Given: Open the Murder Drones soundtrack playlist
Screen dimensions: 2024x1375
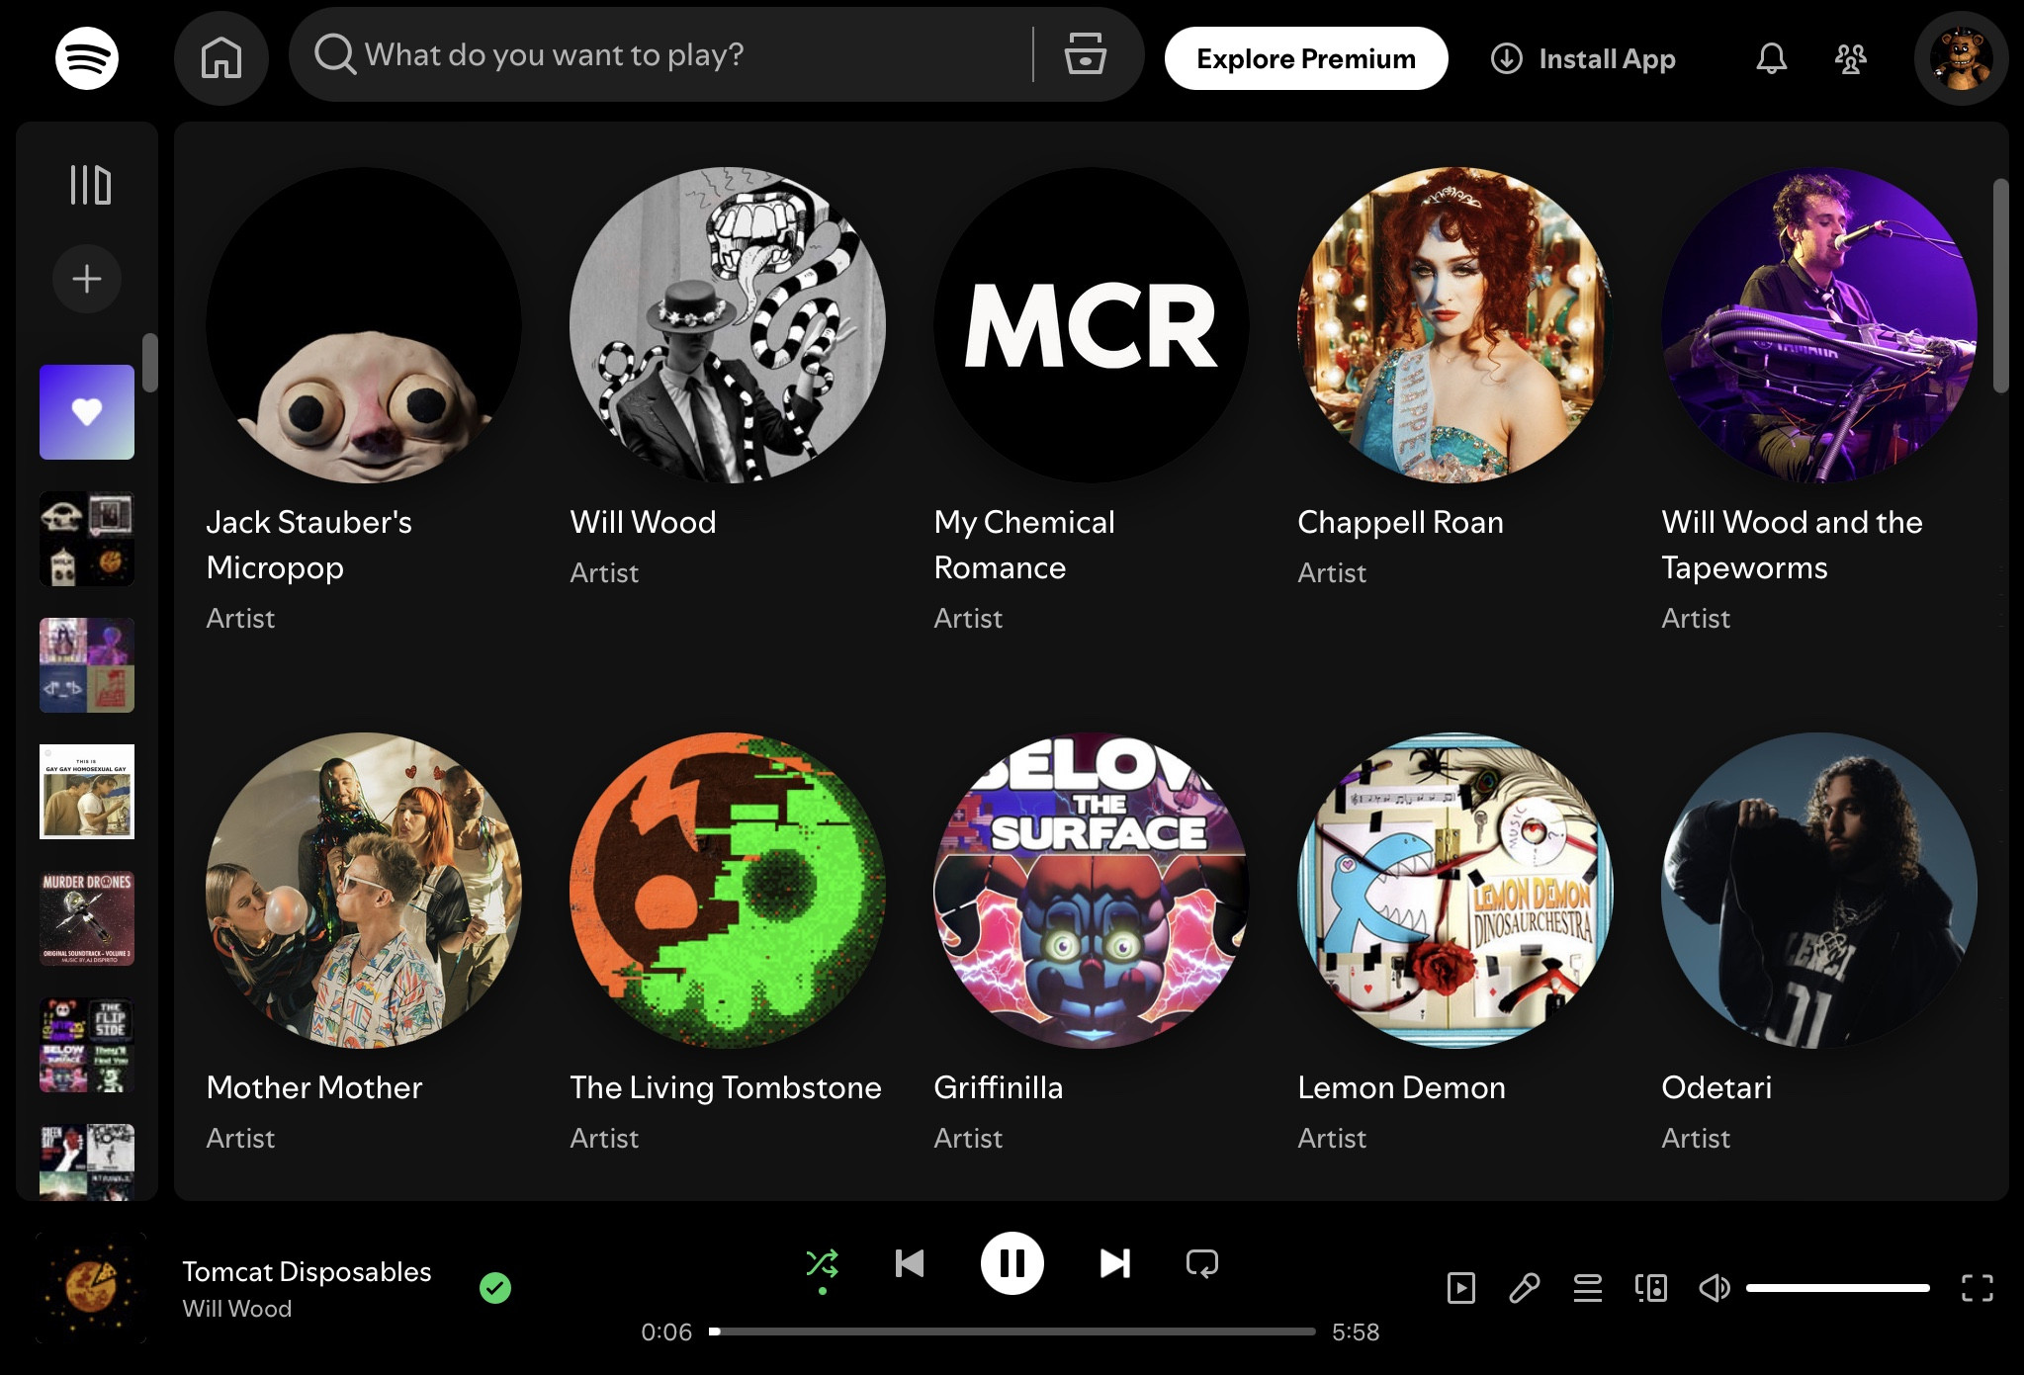Looking at the screenshot, I should pyautogui.click(x=87, y=918).
